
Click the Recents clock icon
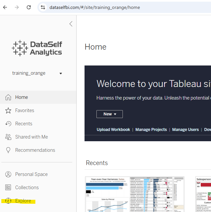[8, 124]
